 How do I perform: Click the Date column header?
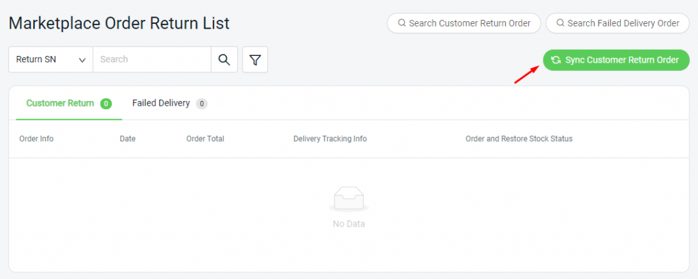pyautogui.click(x=127, y=138)
